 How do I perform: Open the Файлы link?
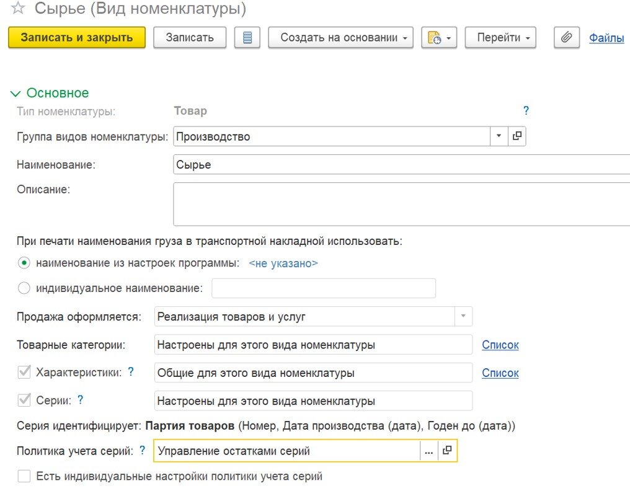[x=606, y=37]
